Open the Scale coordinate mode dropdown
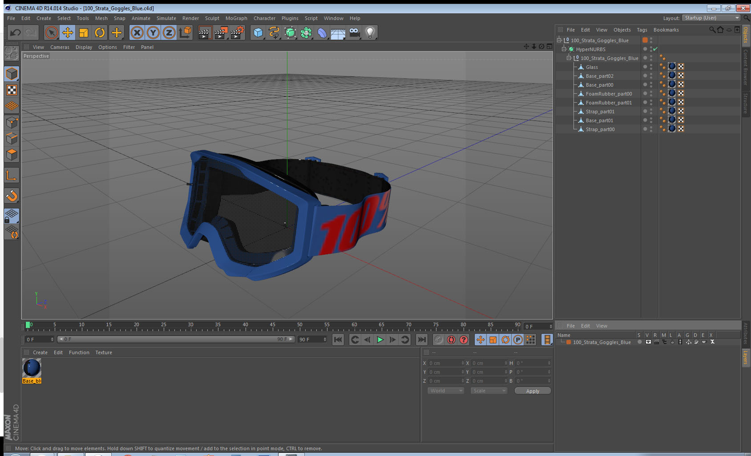Image resolution: width=751 pixels, height=456 pixels. [x=489, y=391]
